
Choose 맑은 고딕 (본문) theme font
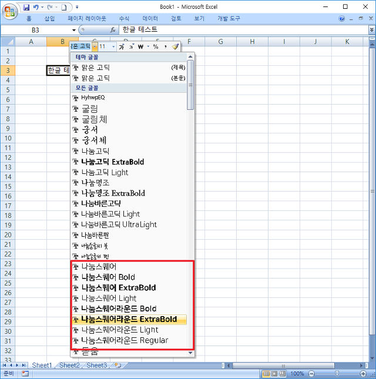tap(129, 78)
